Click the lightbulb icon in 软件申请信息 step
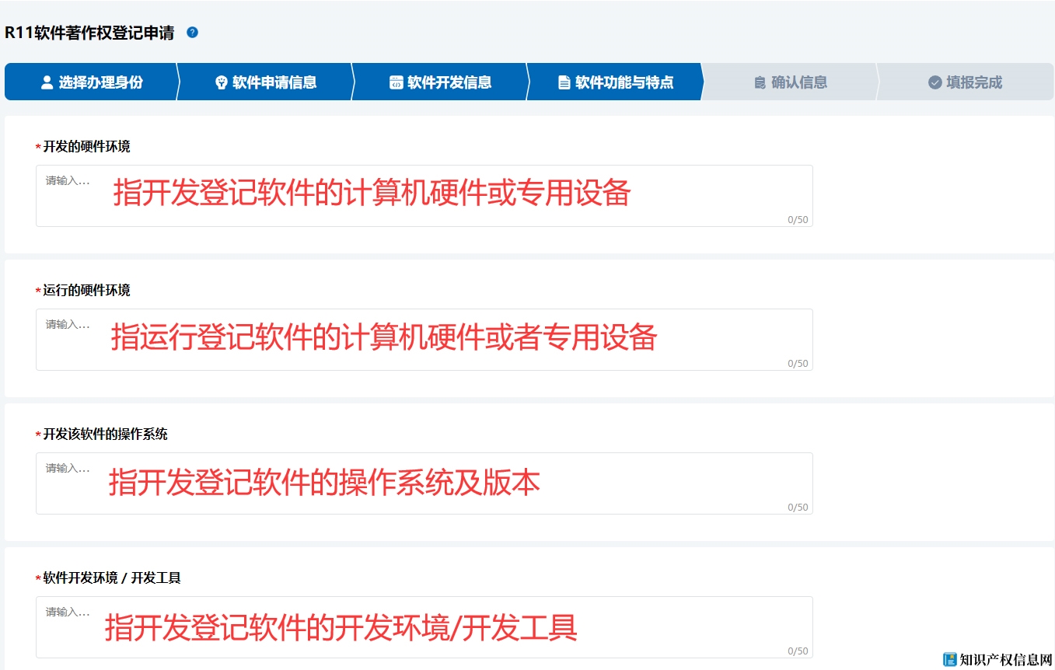 (221, 82)
